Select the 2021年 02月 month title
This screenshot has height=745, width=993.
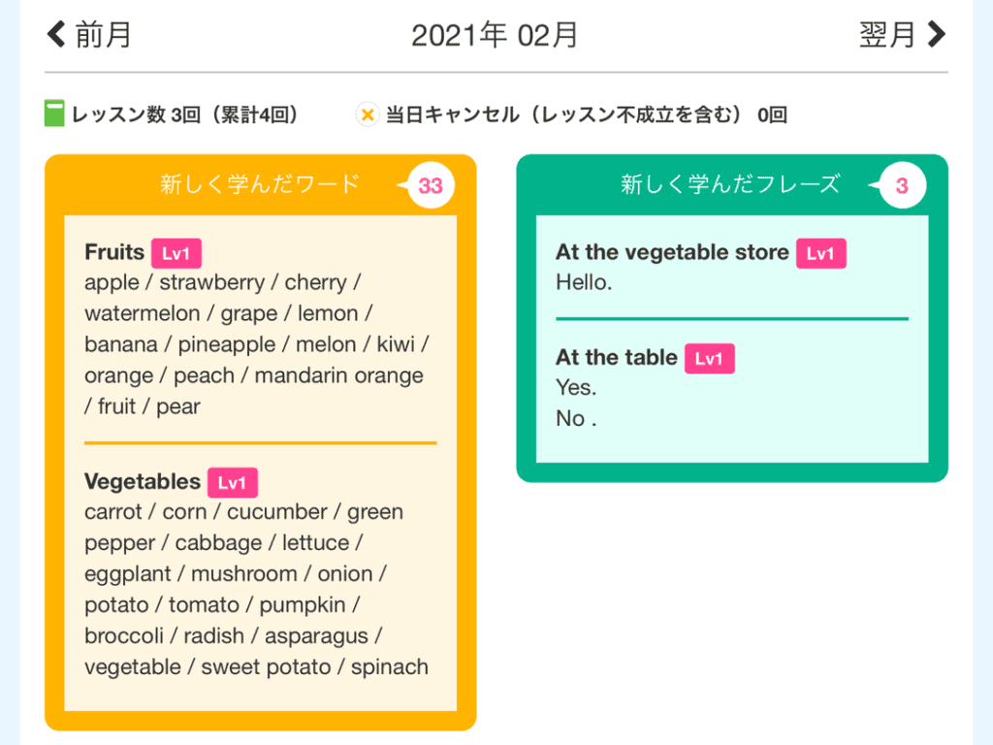click(x=495, y=35)
